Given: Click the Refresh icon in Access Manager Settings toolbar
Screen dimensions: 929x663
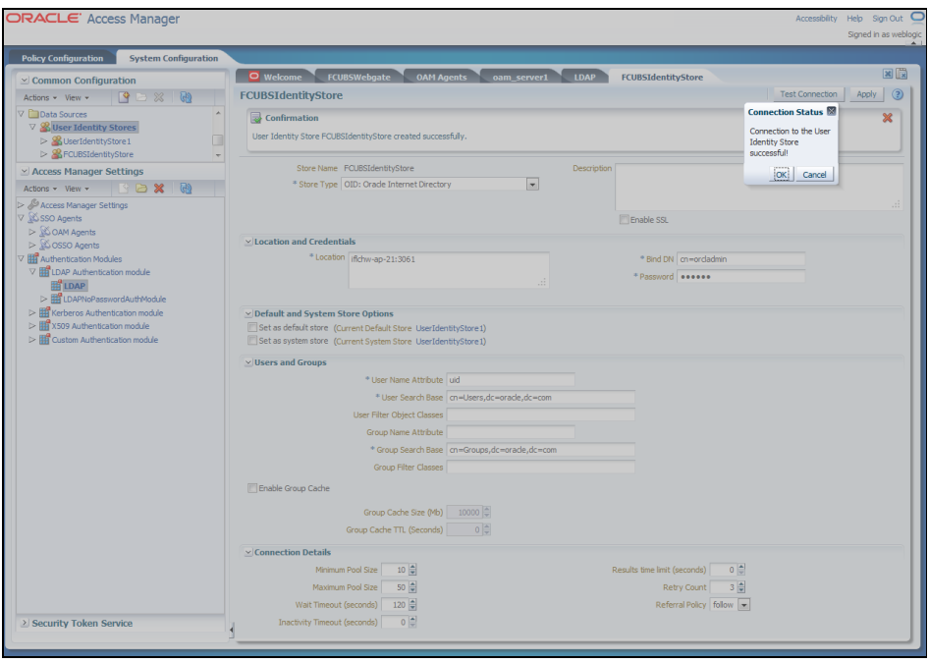Looking at the screenshot, I should tap(186, 189).
